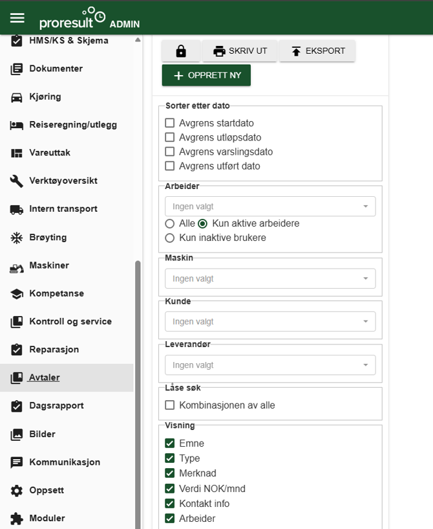Select Kun aktive arbeidere radio option

click(203, 223)
